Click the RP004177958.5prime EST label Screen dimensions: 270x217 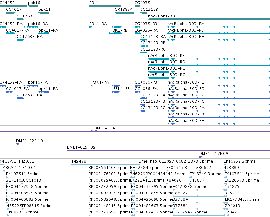[x=27, y=187]
